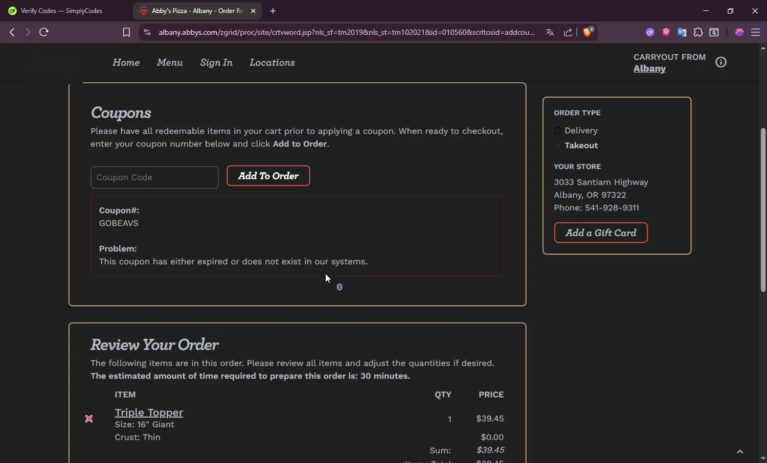Screen dimensions: 767x463
Task: Click the $39.45 Triple Topper price
Action: tap(490, 419)
